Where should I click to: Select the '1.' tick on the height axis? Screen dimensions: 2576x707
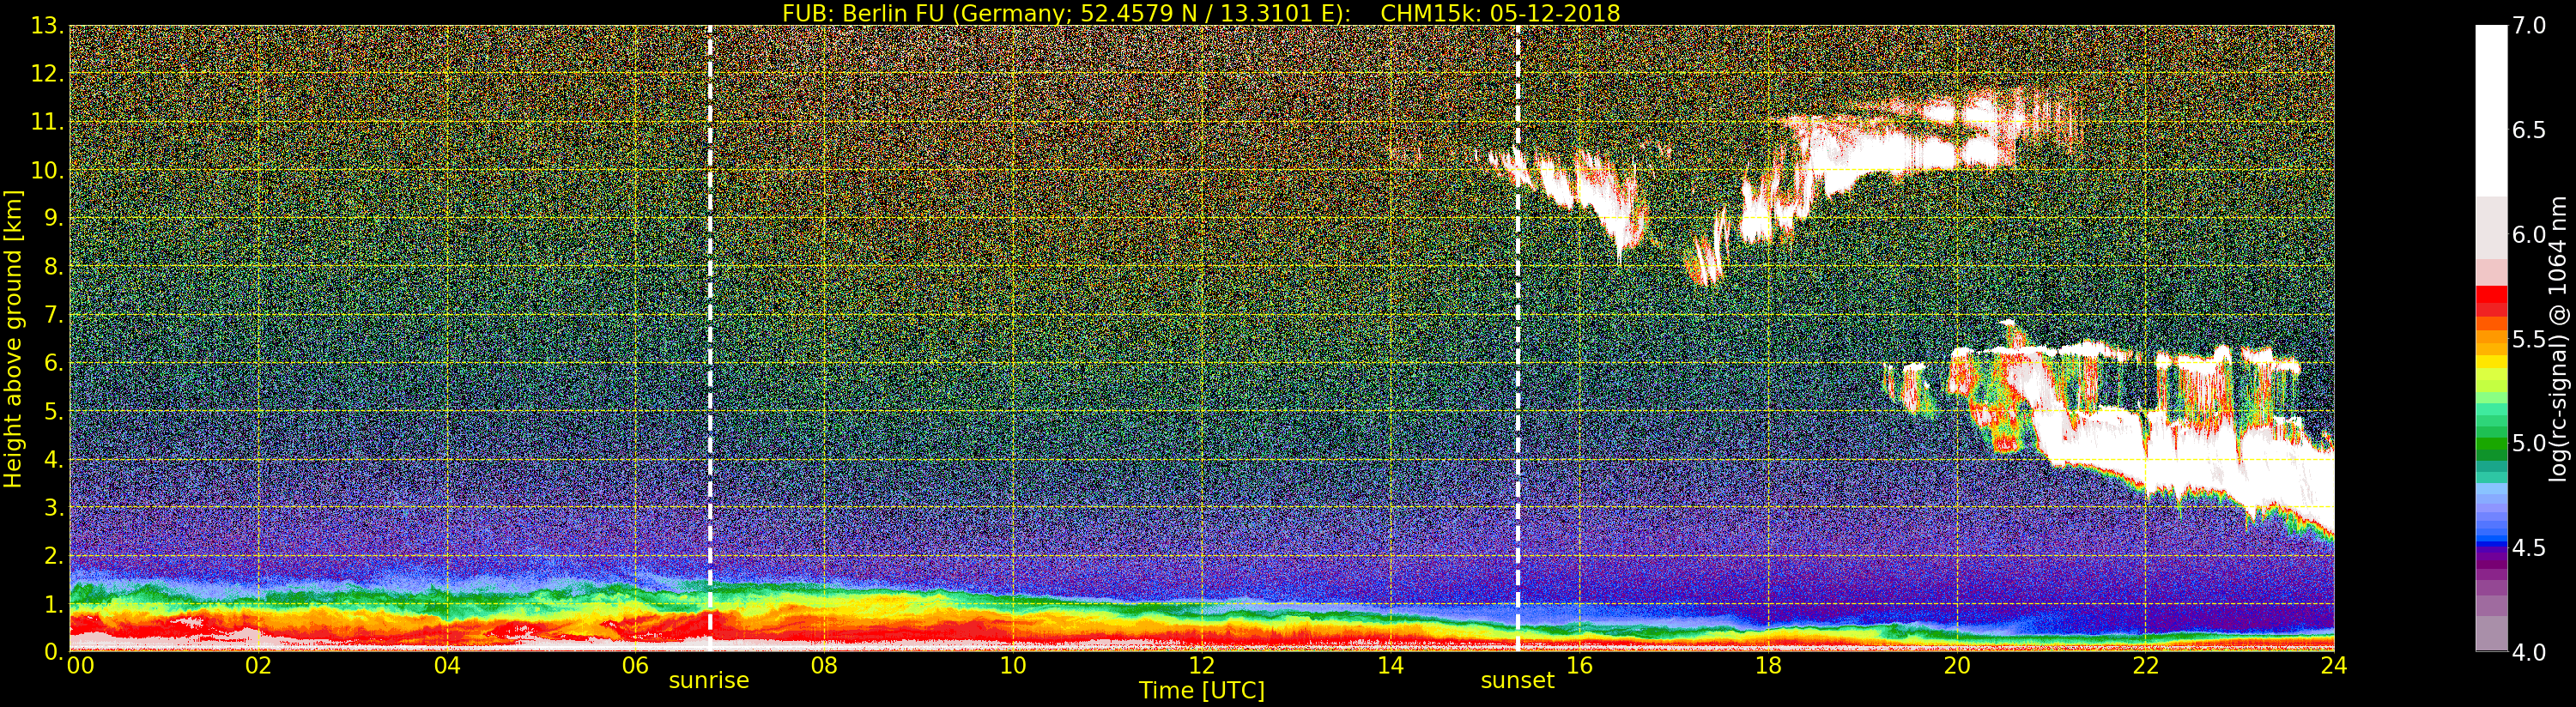(53, 604)
